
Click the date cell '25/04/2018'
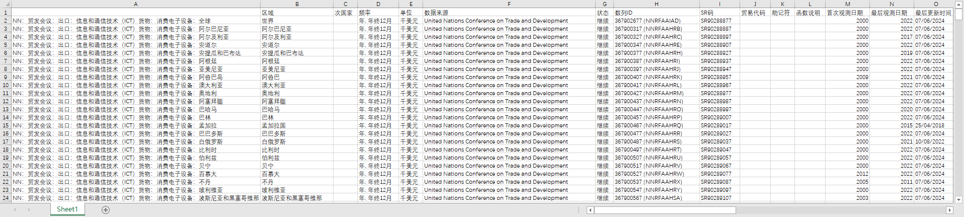pos(934,125)
